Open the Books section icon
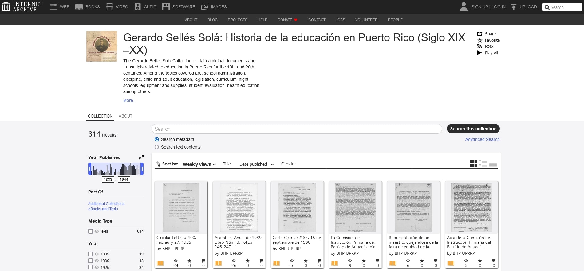Image resolution: width=584 pixels, height=271 pixels. coord(79,7)
